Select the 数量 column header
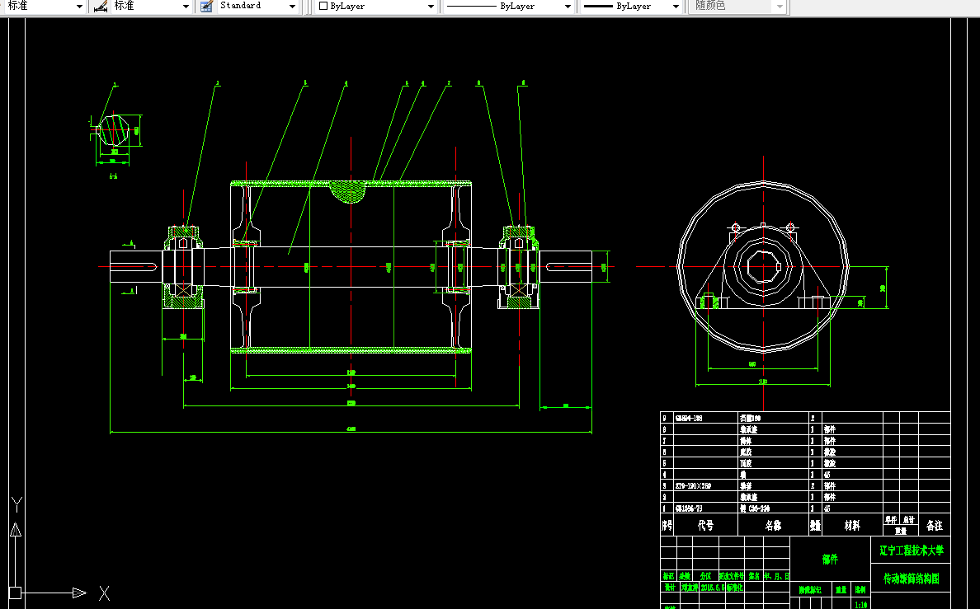Screen dimensions: 980x609 click(x=815, y=525)
